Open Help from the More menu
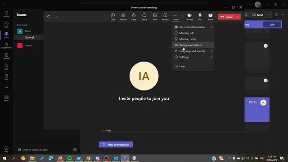Image resolution: width=288 pixels, height=162 pixels. (x=193, y=66)
